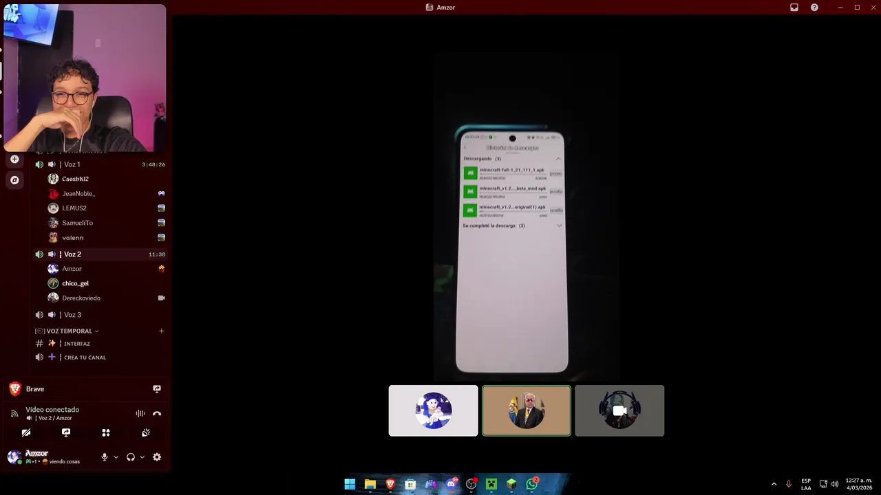This screenshot has height=495, width=881.
Task: Click the tray microphone in-use icon
Action: click(x=789, y=484)
